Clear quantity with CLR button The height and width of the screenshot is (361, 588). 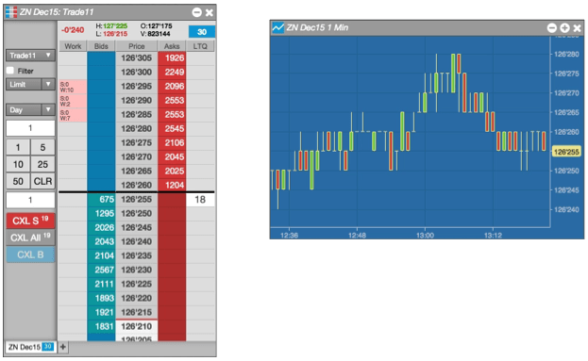pos(42,181)
